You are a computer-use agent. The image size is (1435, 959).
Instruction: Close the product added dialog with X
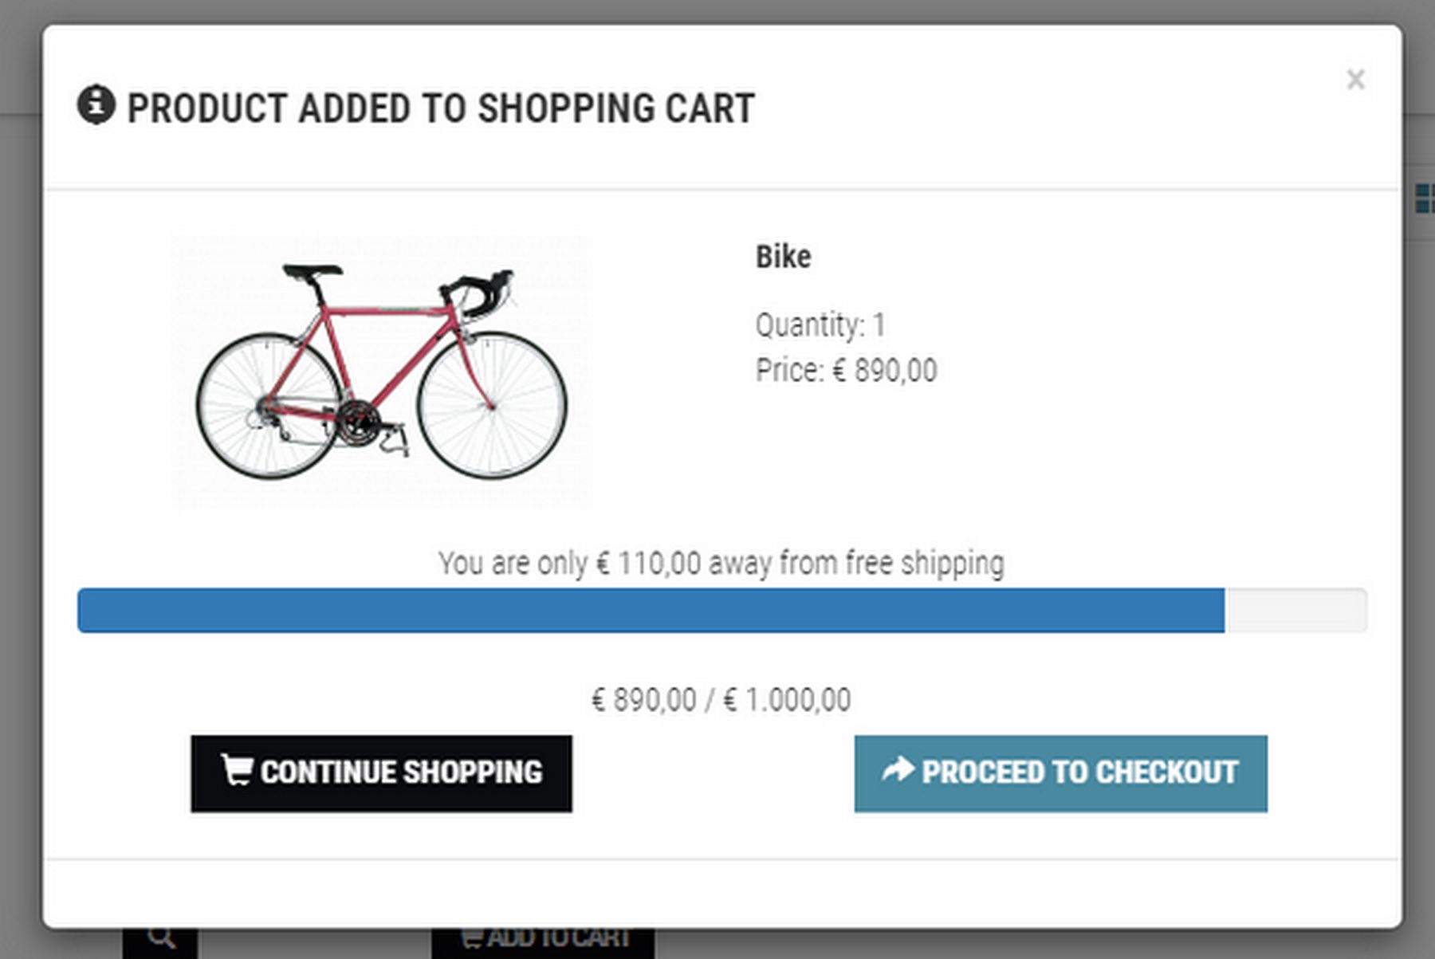coord(1355,80)
